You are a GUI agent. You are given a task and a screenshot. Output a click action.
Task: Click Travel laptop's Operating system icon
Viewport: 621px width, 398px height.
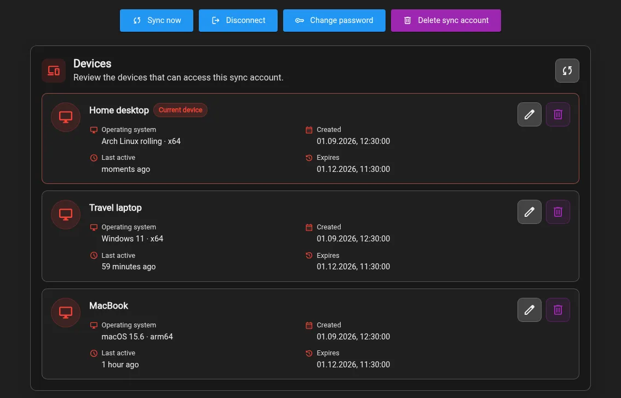click(94, 227)
